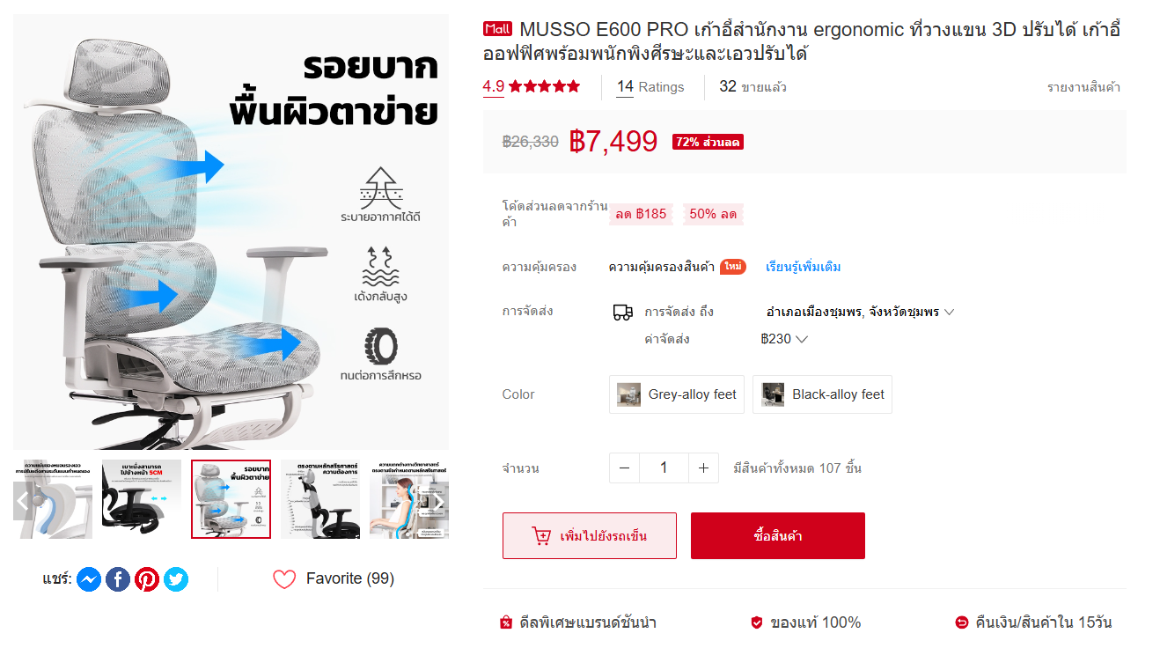Share product on Pinterest icon

pos(147,579)
